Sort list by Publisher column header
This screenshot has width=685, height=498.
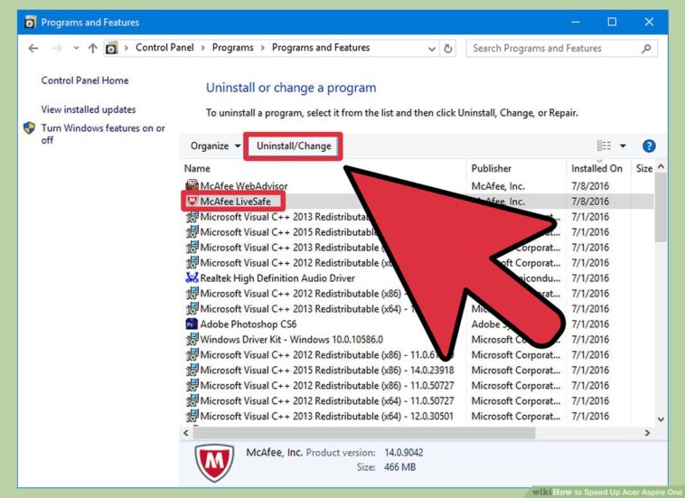click(491, 168)
